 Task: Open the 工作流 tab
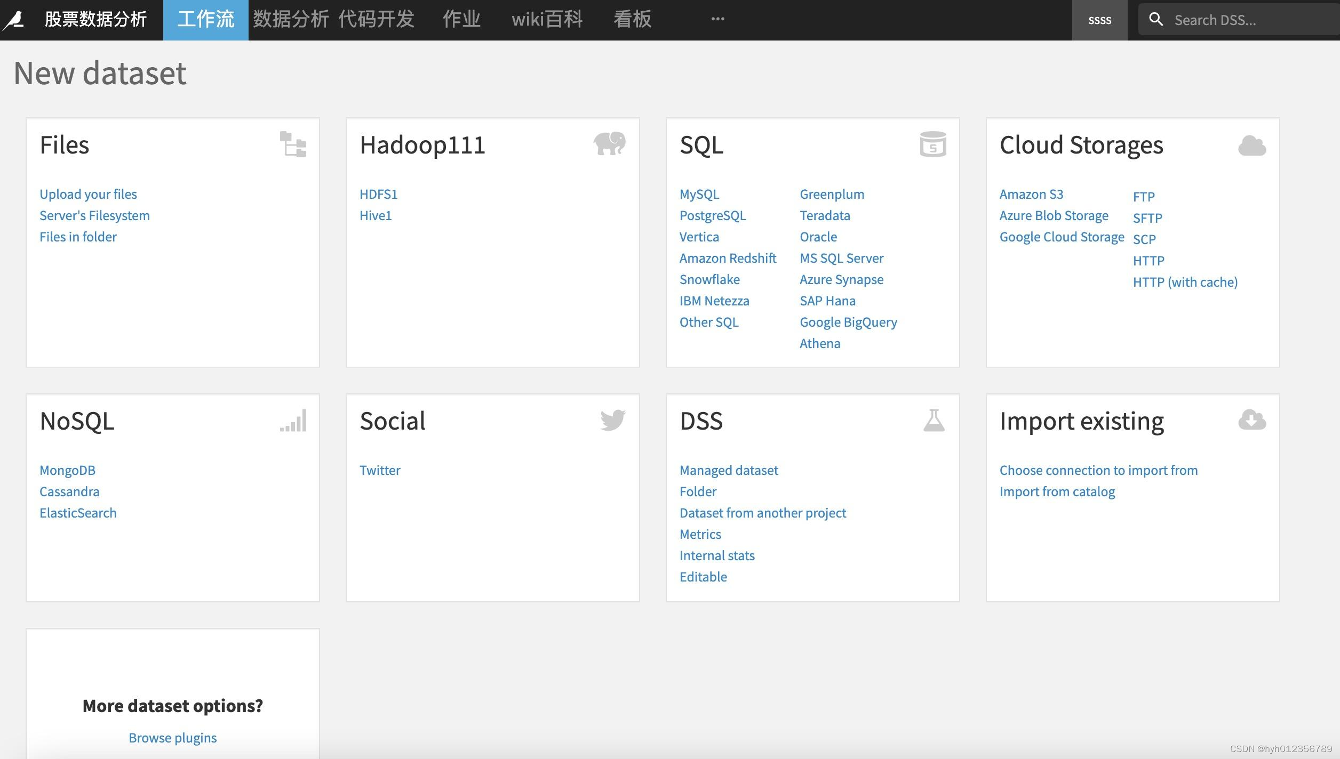(205, 20)
